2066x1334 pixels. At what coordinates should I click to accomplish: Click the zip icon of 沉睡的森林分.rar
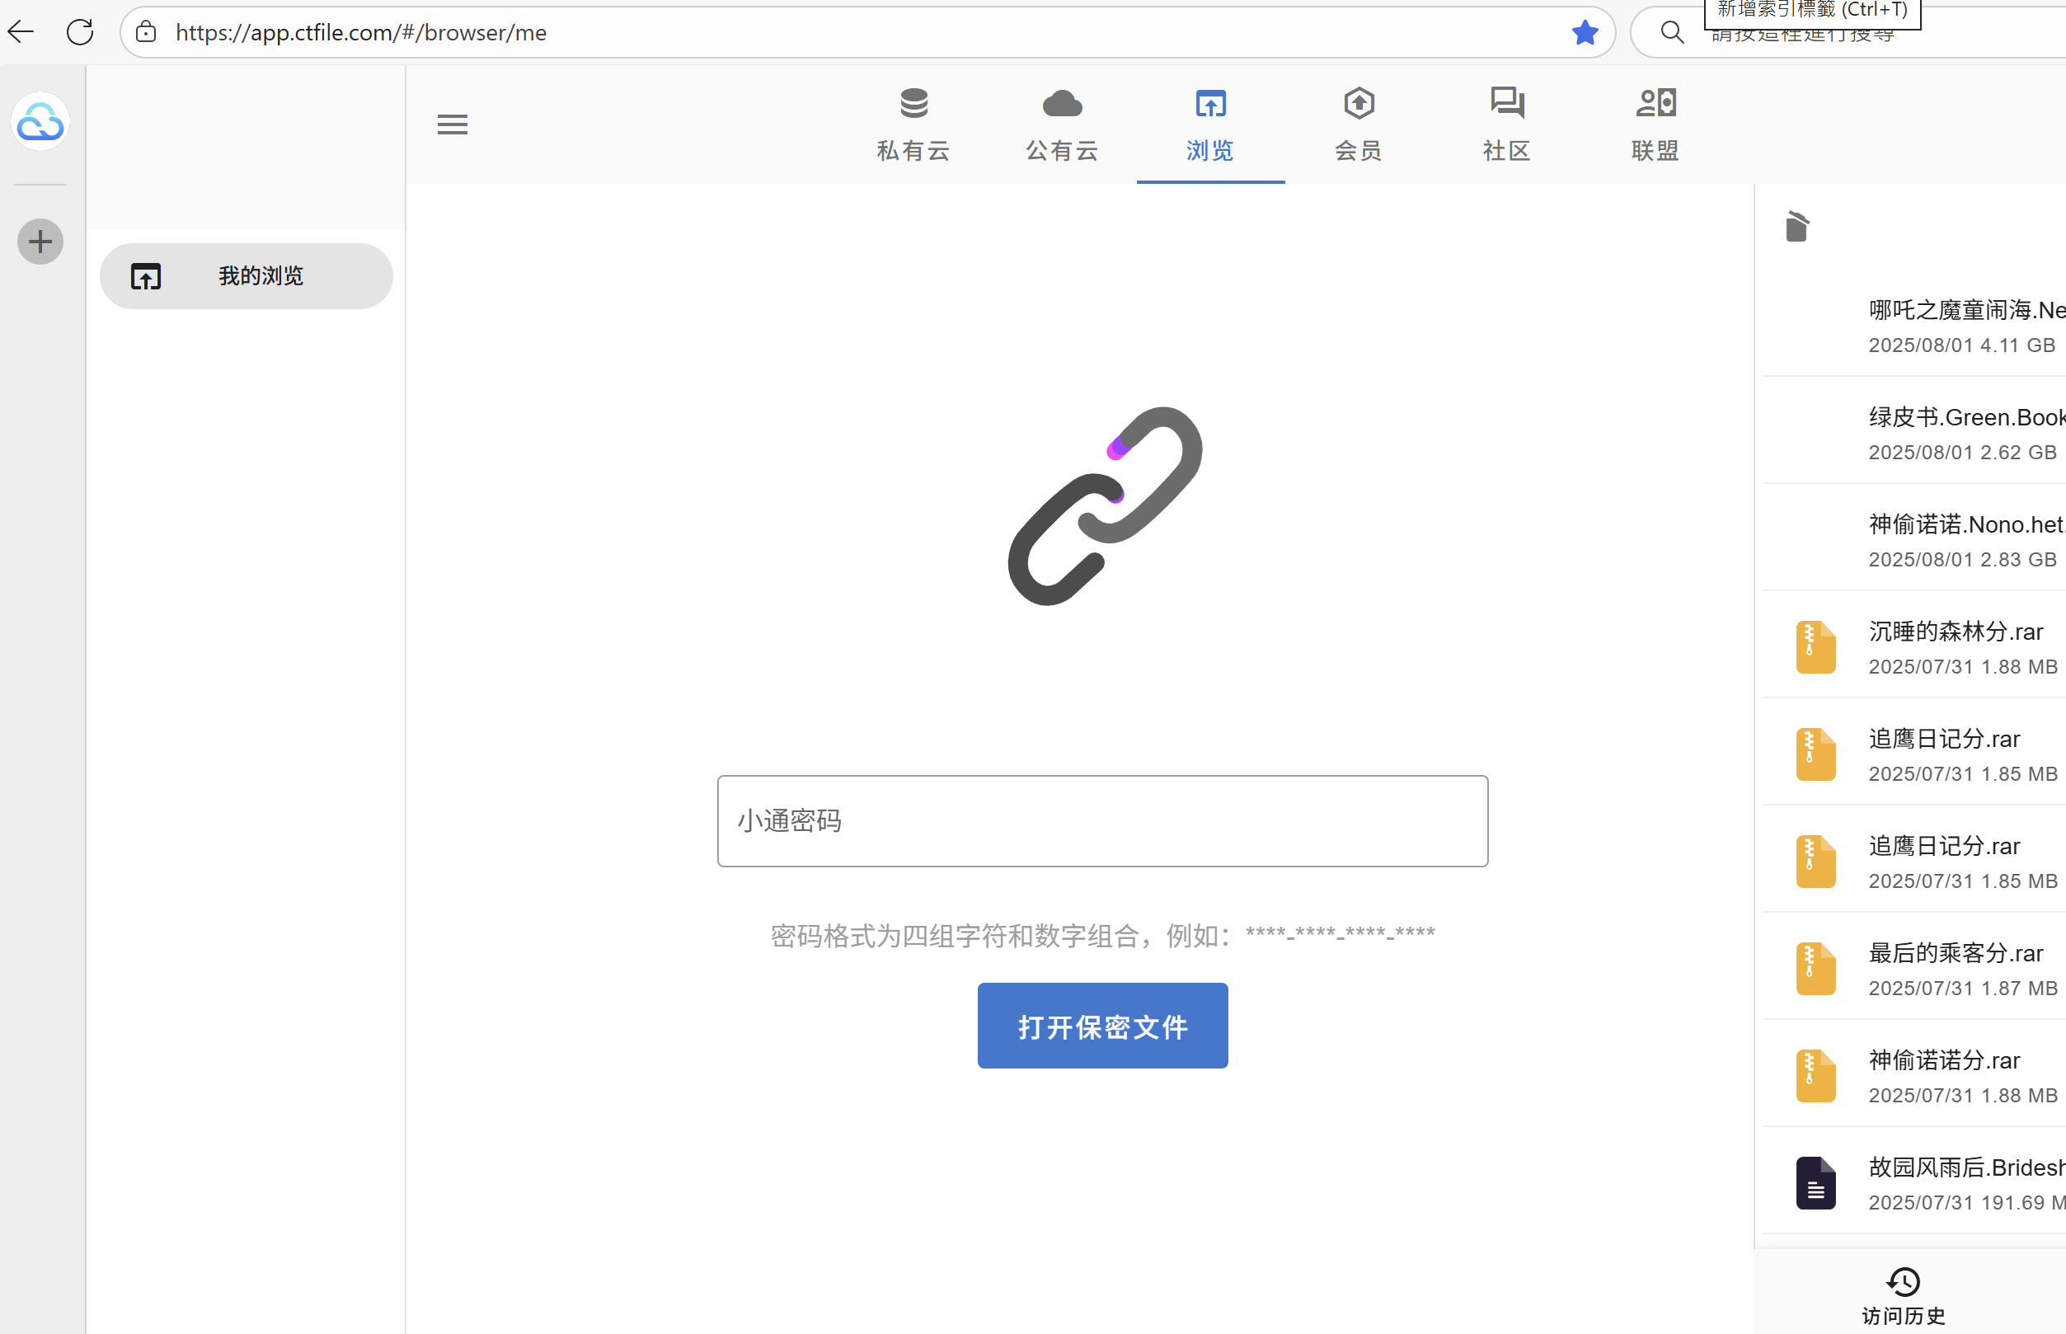pos(1815,646)
